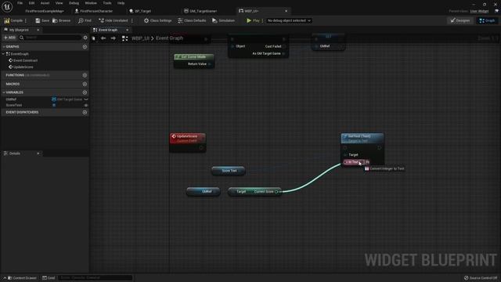Open the debug object selector dropdown

click(289, 20)
